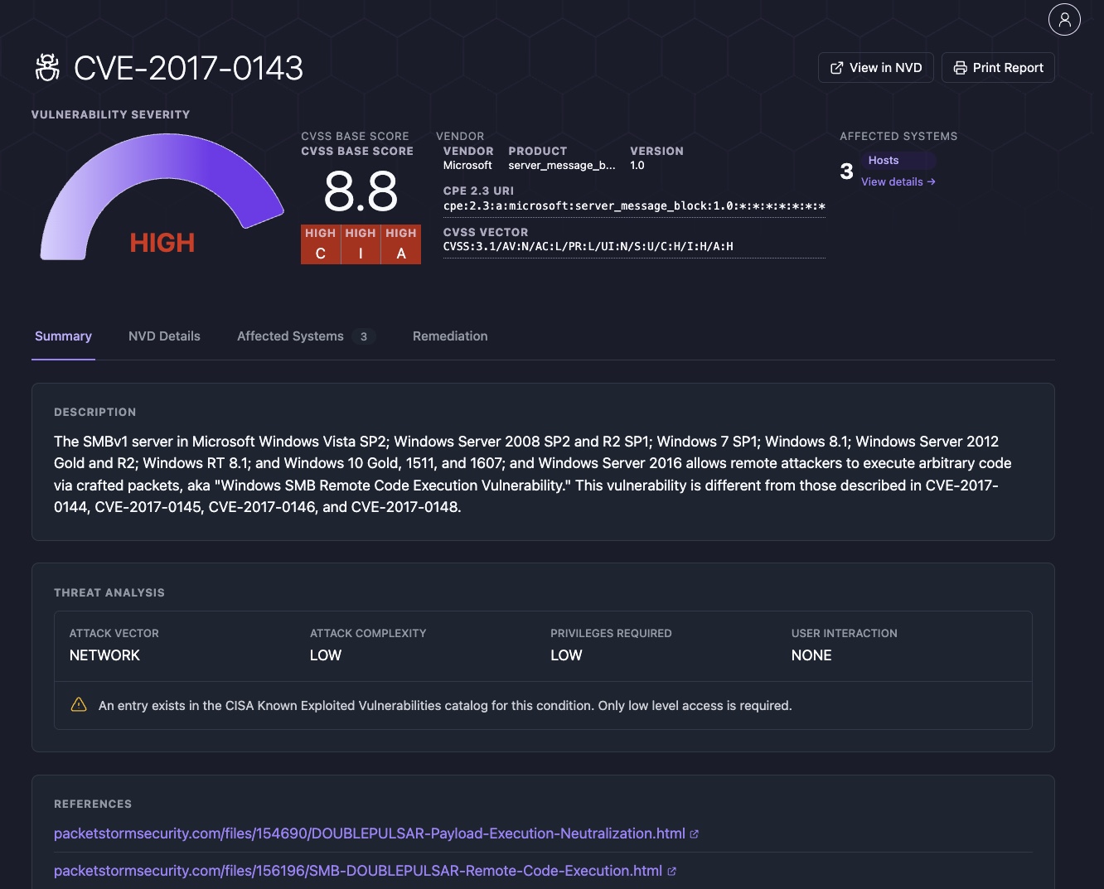Image resolution: width=1104 pixels, height=889 pixels.
Task: Click the bug icon beside CVE-2017-0143
Action: [x=46, y=67]
